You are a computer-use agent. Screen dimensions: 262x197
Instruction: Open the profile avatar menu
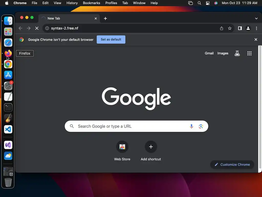(x=248, y=28)
